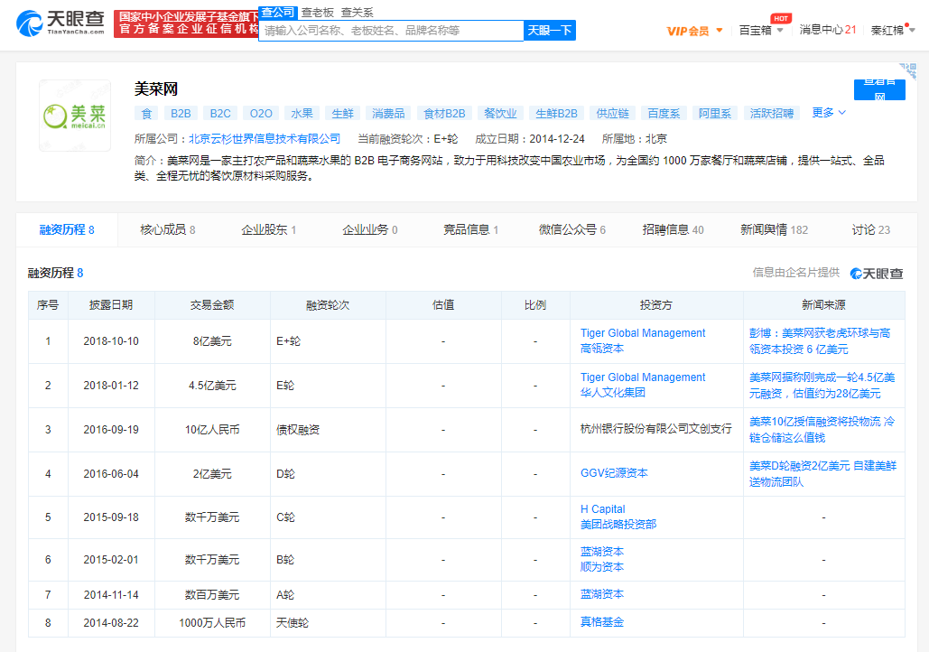Click the B2B tag
The height and width of the screenshot is (652, 929).
(x=181, y=113)
